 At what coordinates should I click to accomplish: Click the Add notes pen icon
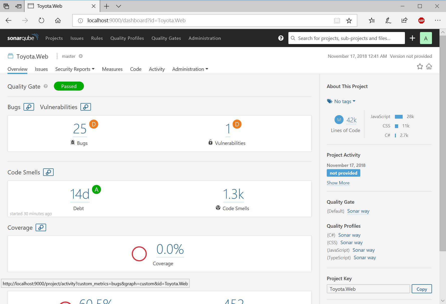tap(388, 21)
